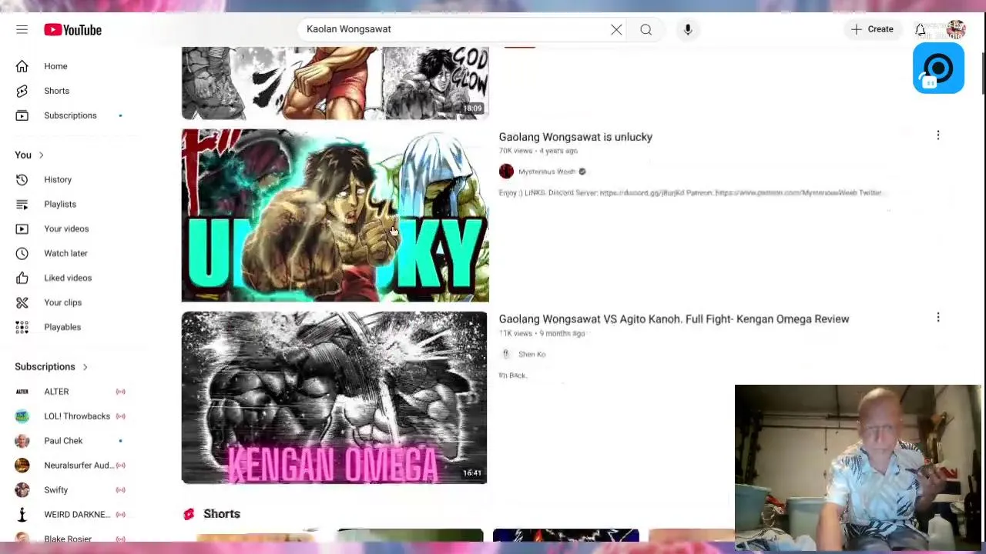Click the 70K views text

(515, 151)
